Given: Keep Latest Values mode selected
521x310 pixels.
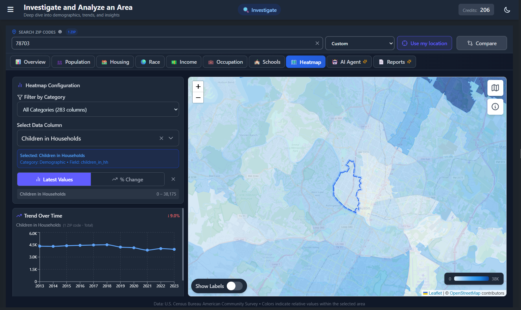Looking at the screenshot, I should coord(54,179).
